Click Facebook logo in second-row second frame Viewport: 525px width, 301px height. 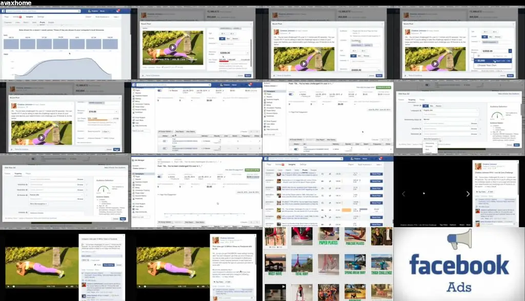tap(134, 85)
